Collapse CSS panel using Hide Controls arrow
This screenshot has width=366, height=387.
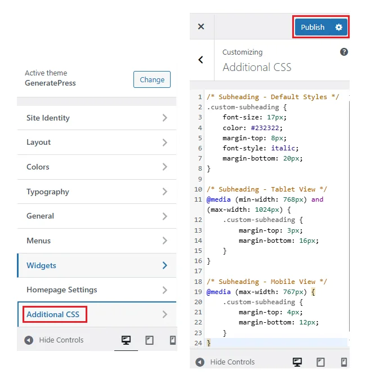pos(200,362)
